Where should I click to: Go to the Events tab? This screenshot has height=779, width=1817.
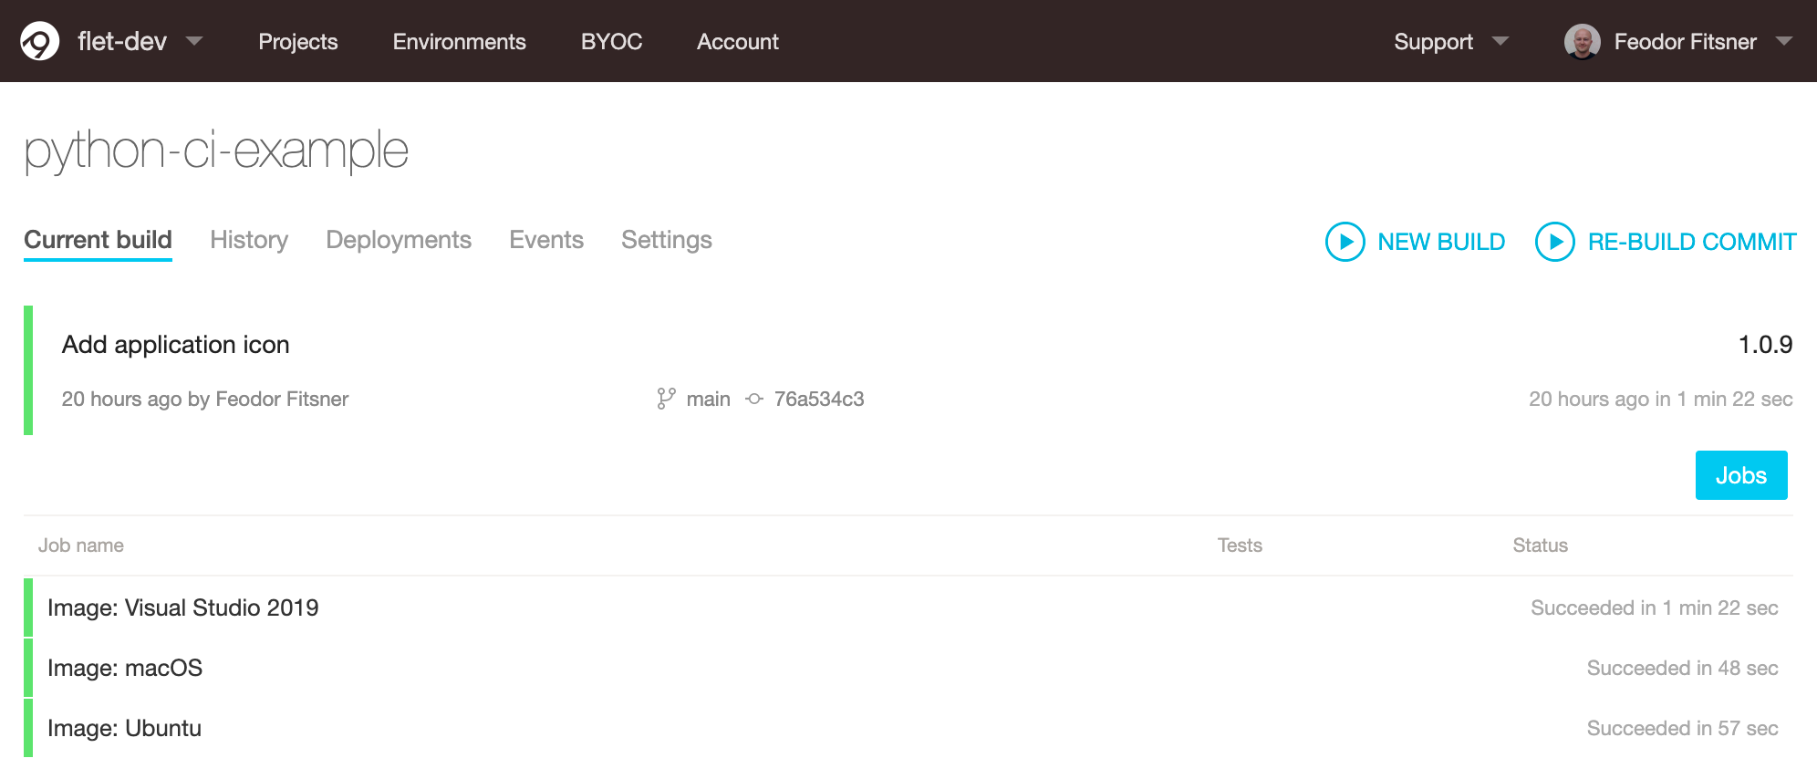click(x=546, y=240)
